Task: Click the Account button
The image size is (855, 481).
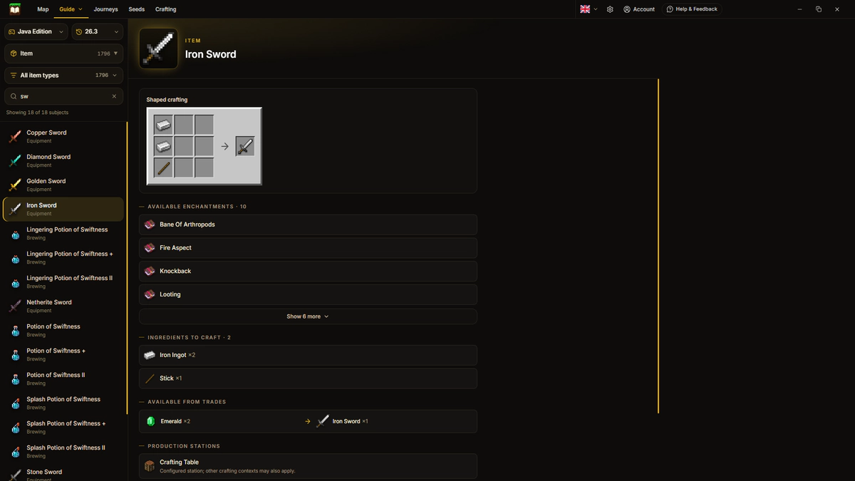Action: tap(639, 9)
